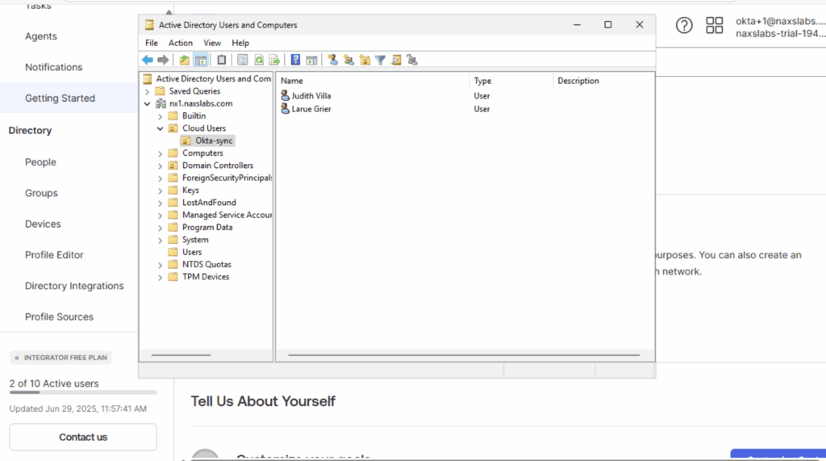Viewport: 826px width, 461px height.
Task: Open Profile Sources in Okta sidebar
Action: [59, 317]
